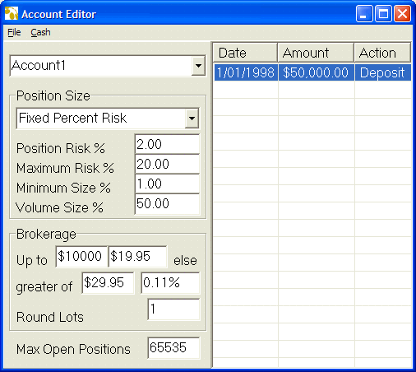Click the 0.11% brokerage field
The width and height of the screenshot is (416, 372).
170,282
